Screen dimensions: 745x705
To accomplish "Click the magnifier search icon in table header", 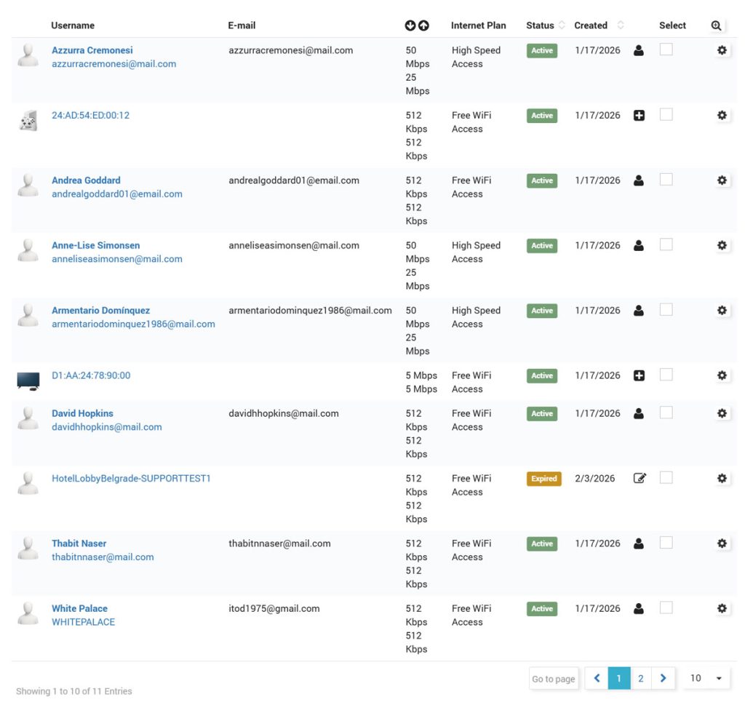I will pos(716,25).
